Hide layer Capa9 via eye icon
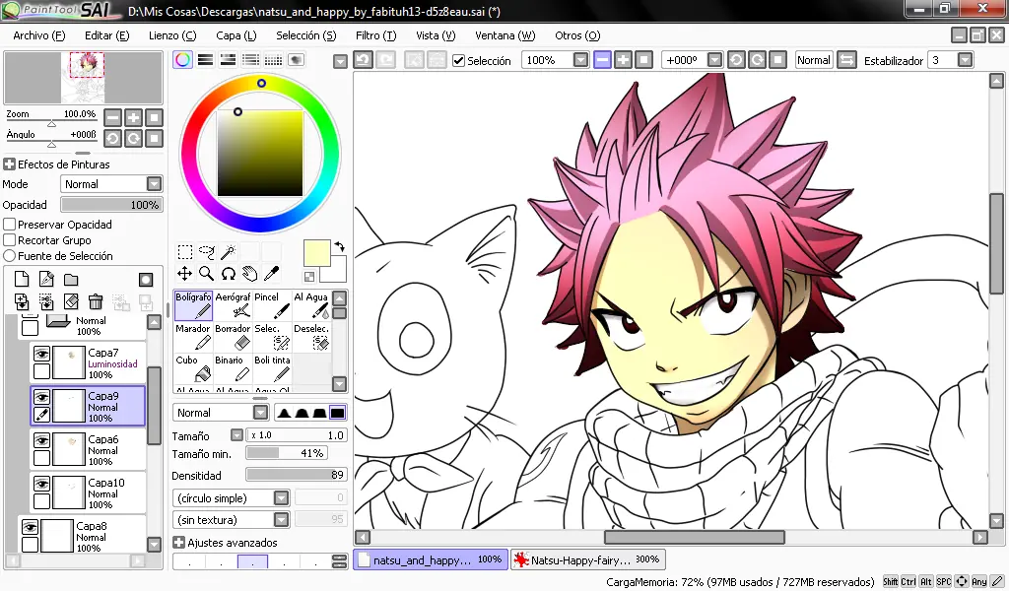 coord(41,397)
